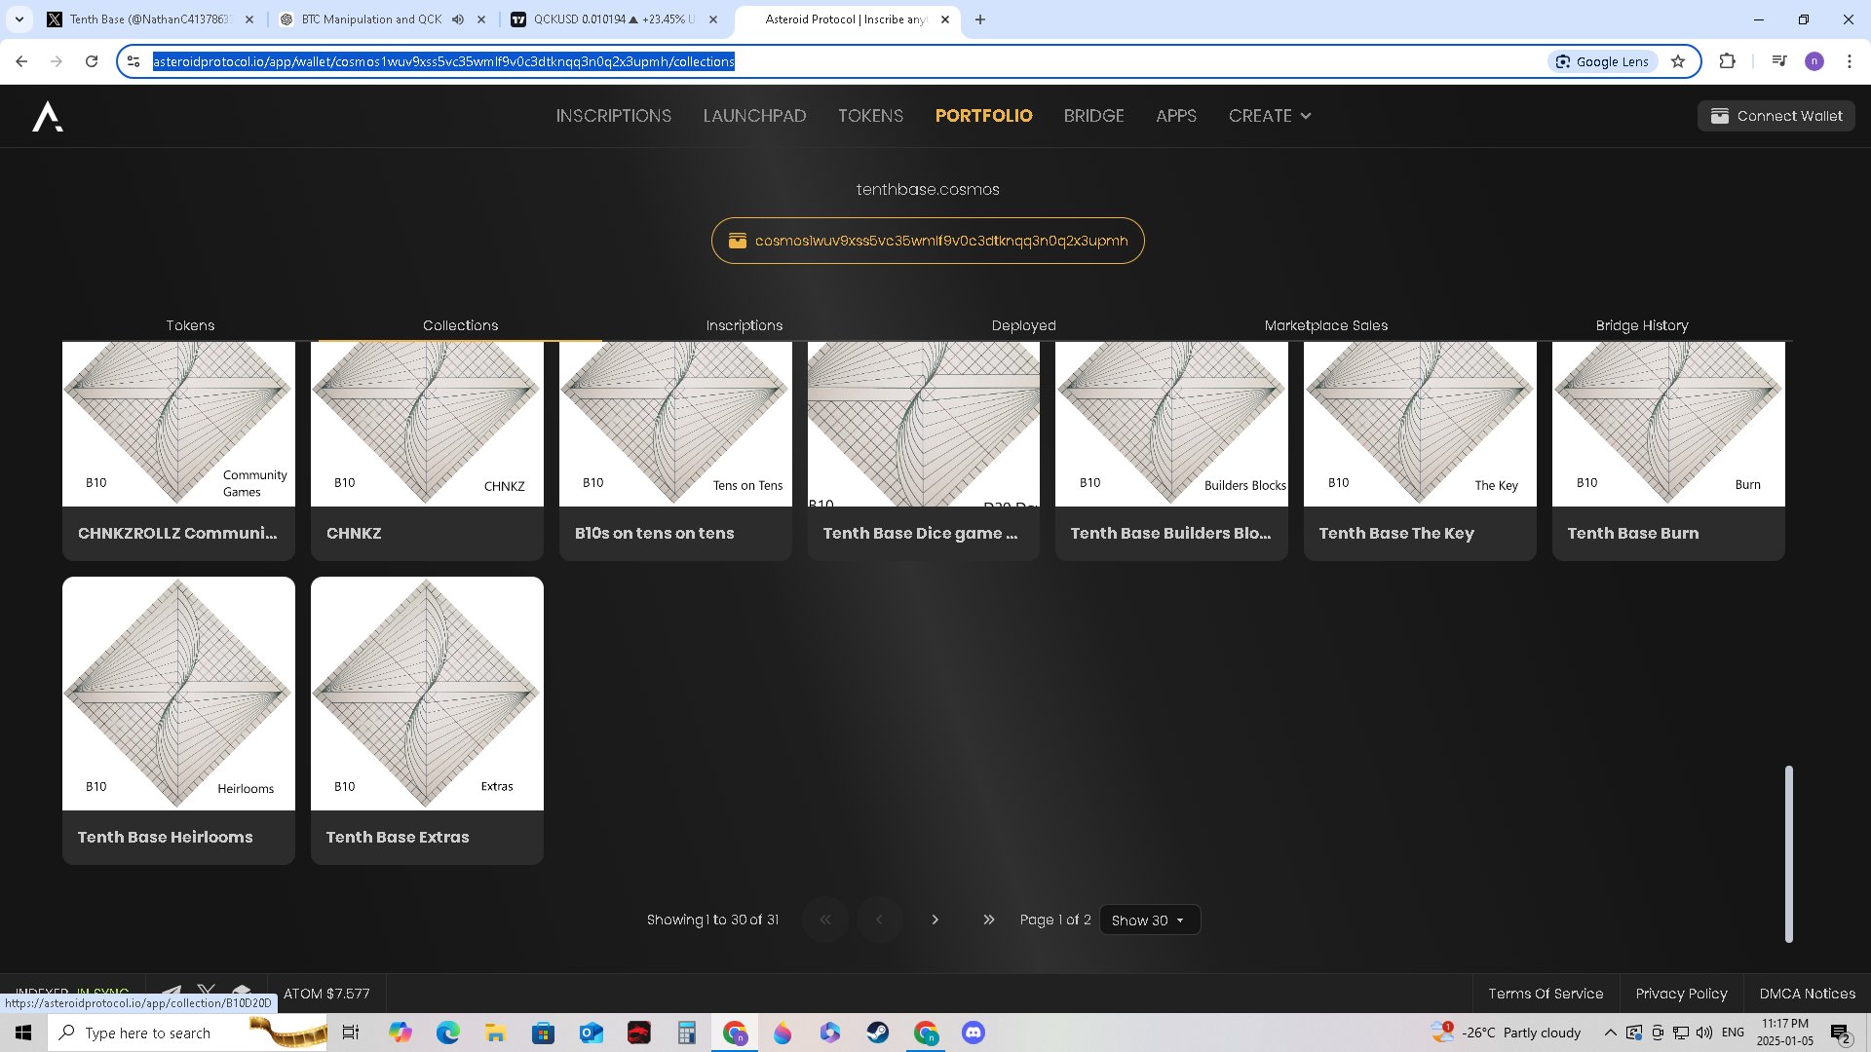
Task: Click the Asteroid Protocol logo icon
Action: [48, 117]
